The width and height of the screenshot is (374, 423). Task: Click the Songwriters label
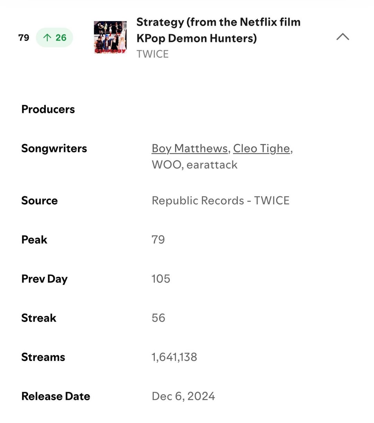(x=54, y=148)
